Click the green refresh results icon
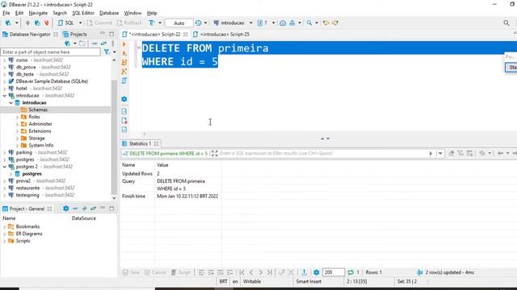 (351, 272)
